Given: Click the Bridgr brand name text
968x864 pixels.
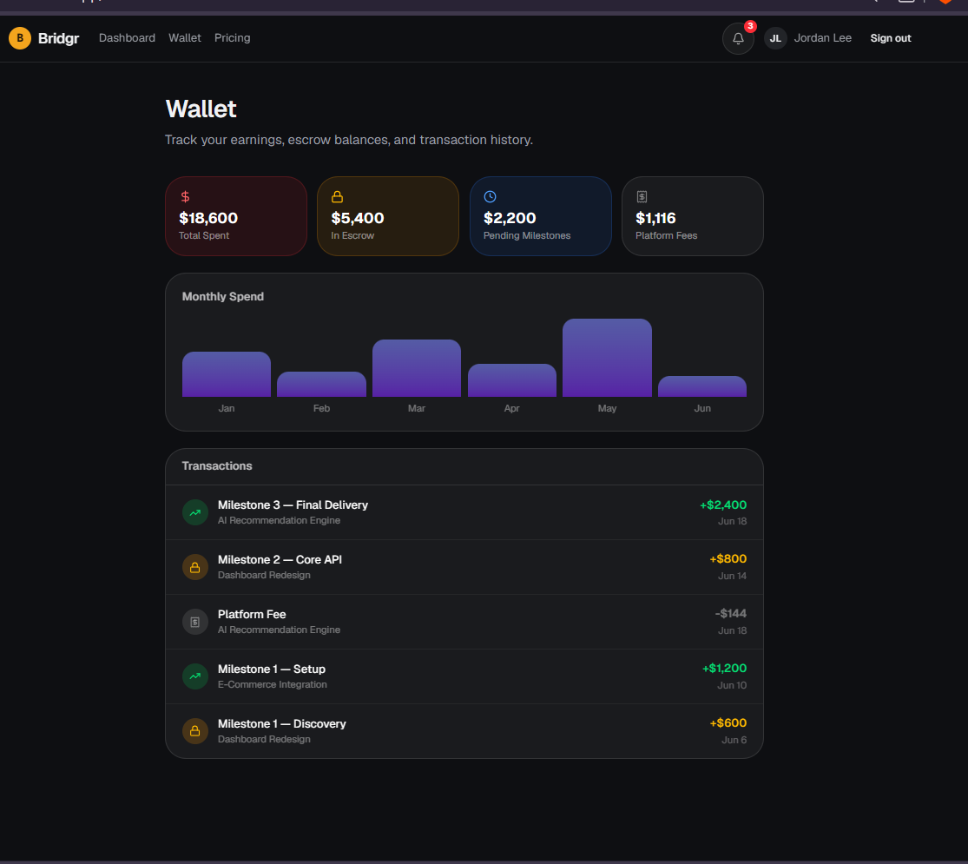Looking at the screenshot, I should point(59,38).
